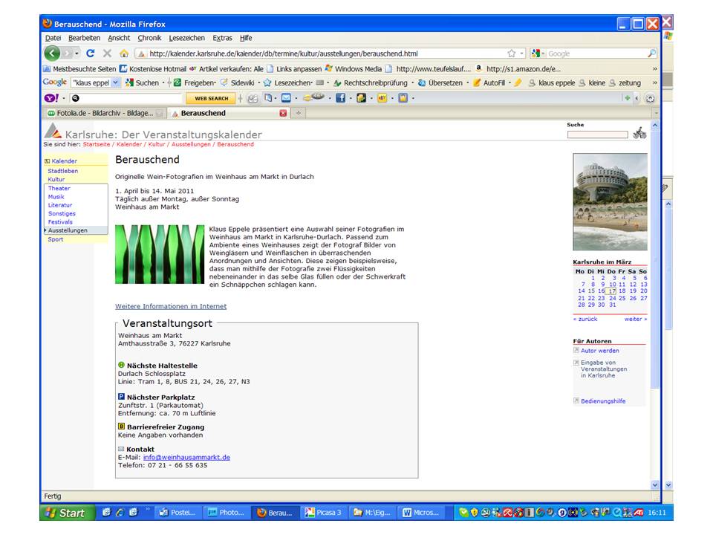Close the Berauschend tab
Image resolution: width=713 pixels, height=535 pixels.
[x=283, y=114]
